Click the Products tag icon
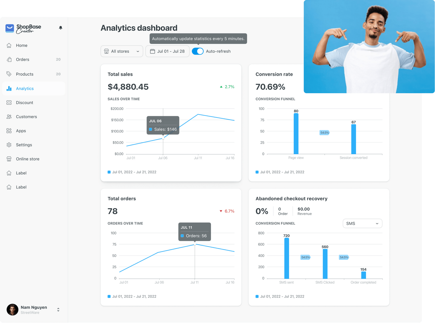The width and height of the screenshot is (435, 323). click(x=9, y=74)
